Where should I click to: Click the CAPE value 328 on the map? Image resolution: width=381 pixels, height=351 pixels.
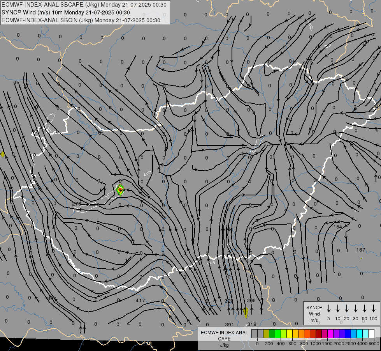pyautogui.click(x=229, y=301)
